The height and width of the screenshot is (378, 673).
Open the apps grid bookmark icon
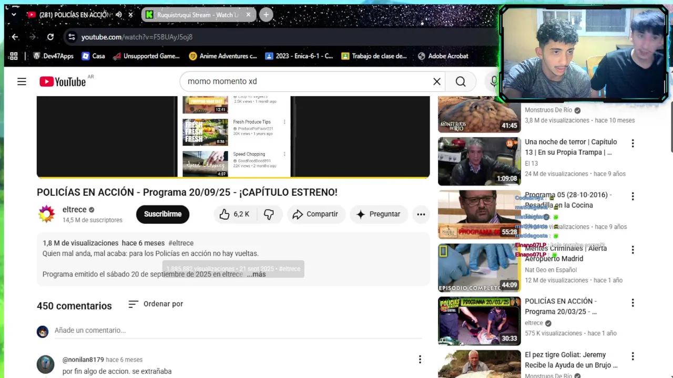(14, 56)
